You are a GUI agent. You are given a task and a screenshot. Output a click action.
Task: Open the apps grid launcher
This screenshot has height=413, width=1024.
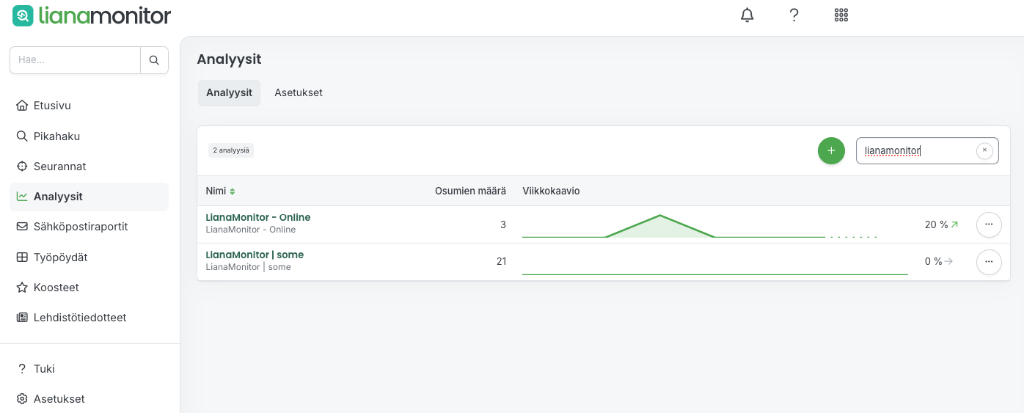841,15
